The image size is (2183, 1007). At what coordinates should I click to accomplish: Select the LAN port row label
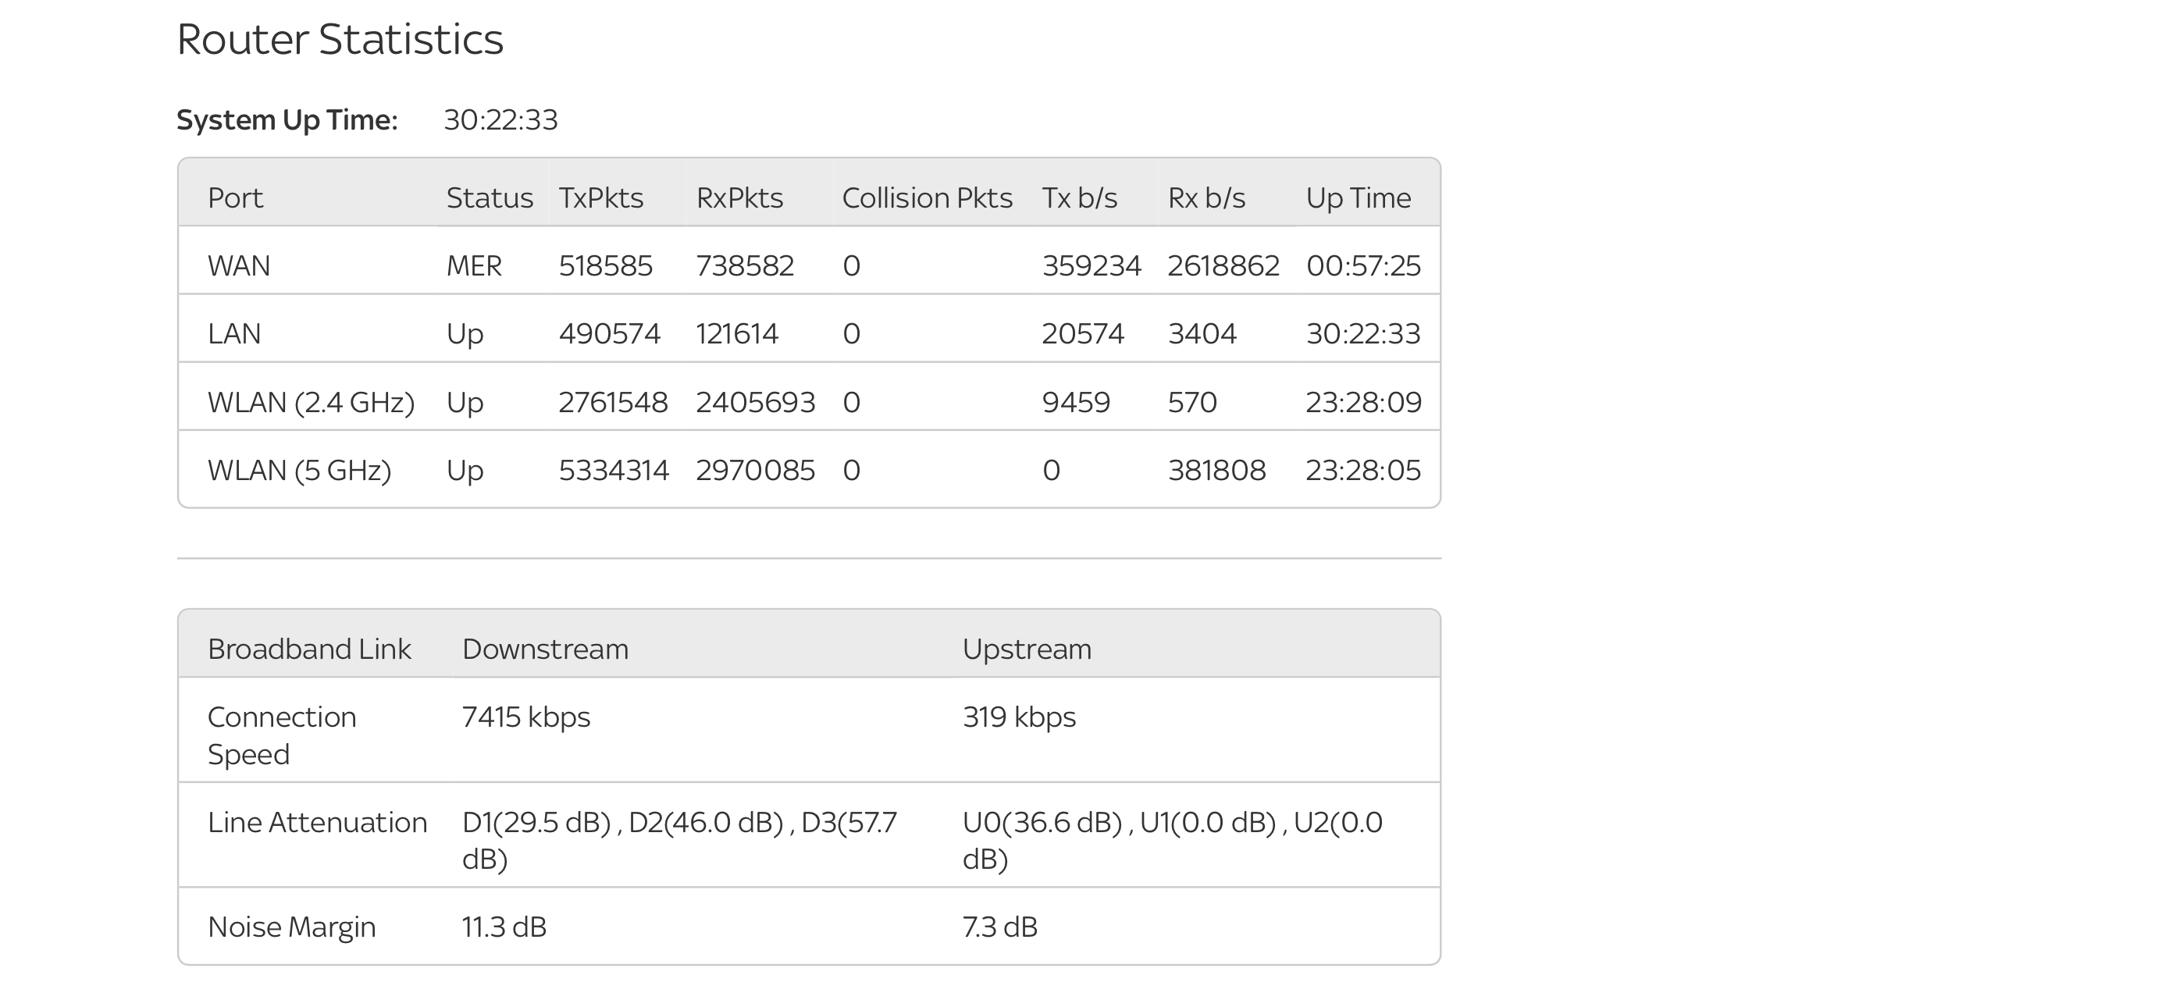tap(234, 334)
